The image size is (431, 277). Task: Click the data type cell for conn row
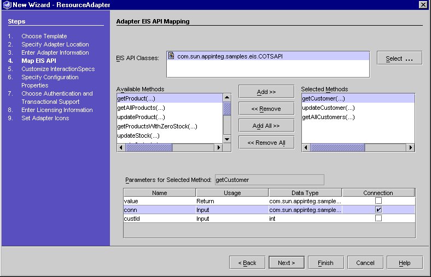(305, 210)
